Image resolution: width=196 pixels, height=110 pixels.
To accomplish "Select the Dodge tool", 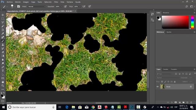I will (3, 63).
